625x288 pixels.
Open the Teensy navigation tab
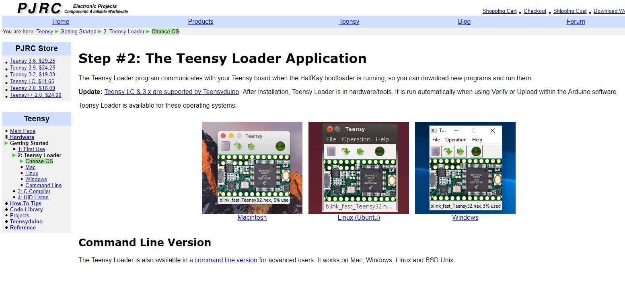point(349,22)
